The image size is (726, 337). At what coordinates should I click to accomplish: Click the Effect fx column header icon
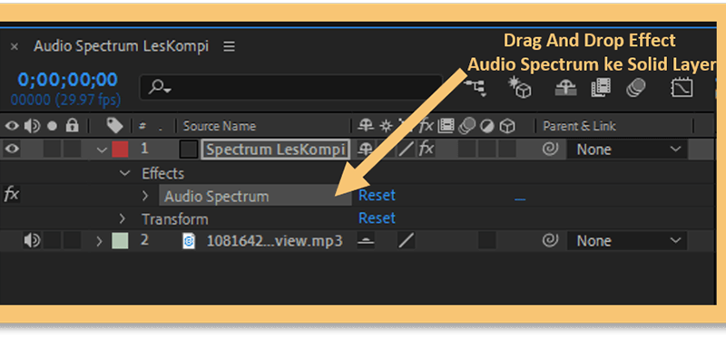pyautogui.click(x=427, y=125)
